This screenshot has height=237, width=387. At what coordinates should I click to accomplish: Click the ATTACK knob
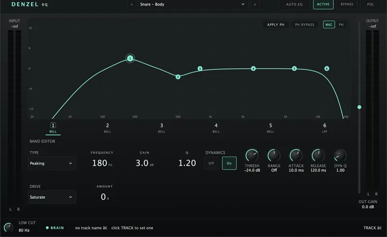click(296, 156)
